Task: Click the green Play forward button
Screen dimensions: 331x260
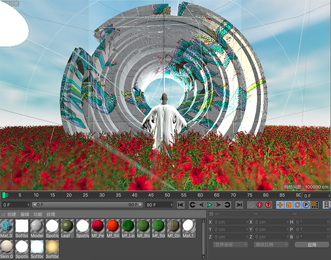Action: tap(210, 205)
